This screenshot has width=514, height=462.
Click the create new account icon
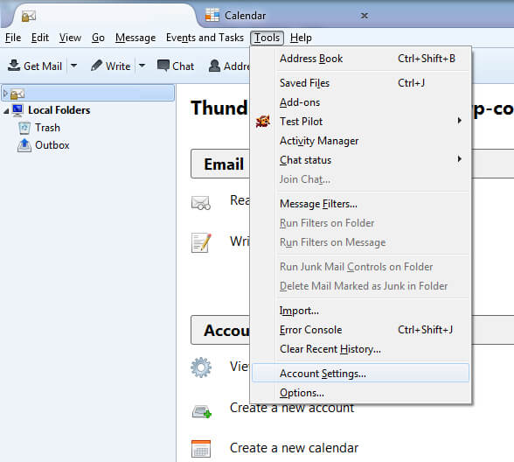pos(202,411)
